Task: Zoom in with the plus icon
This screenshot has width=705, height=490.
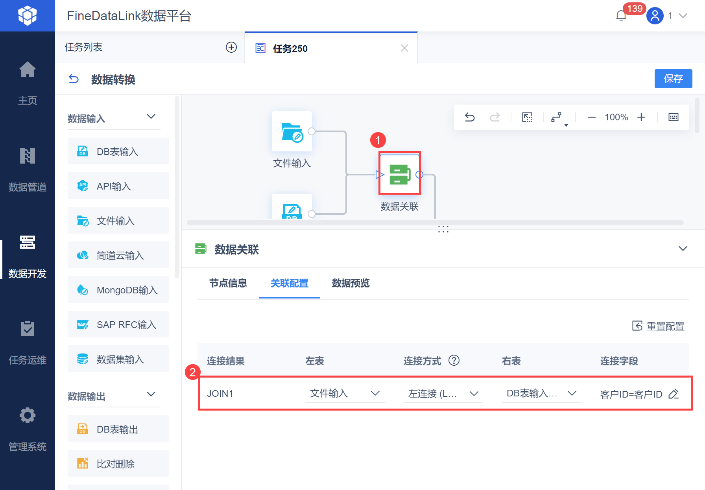Action: pos(641,117)
